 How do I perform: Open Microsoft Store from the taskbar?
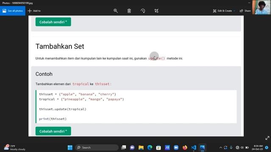(x=158, y=147)
